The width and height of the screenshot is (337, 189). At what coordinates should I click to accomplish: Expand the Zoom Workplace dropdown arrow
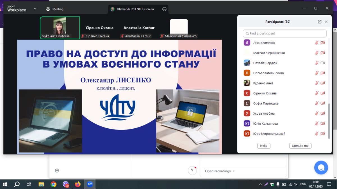click(x=35, y=9)
